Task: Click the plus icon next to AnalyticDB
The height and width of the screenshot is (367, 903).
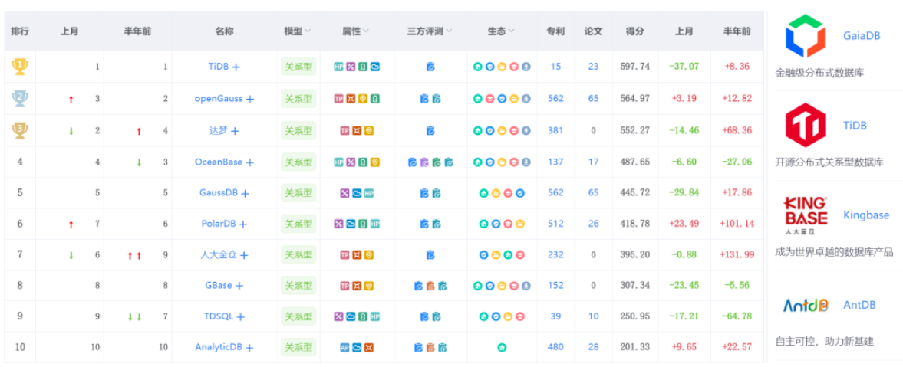Action: (x=250, y=347)
